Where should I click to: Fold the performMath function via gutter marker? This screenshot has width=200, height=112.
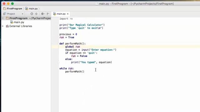point(58,44)
